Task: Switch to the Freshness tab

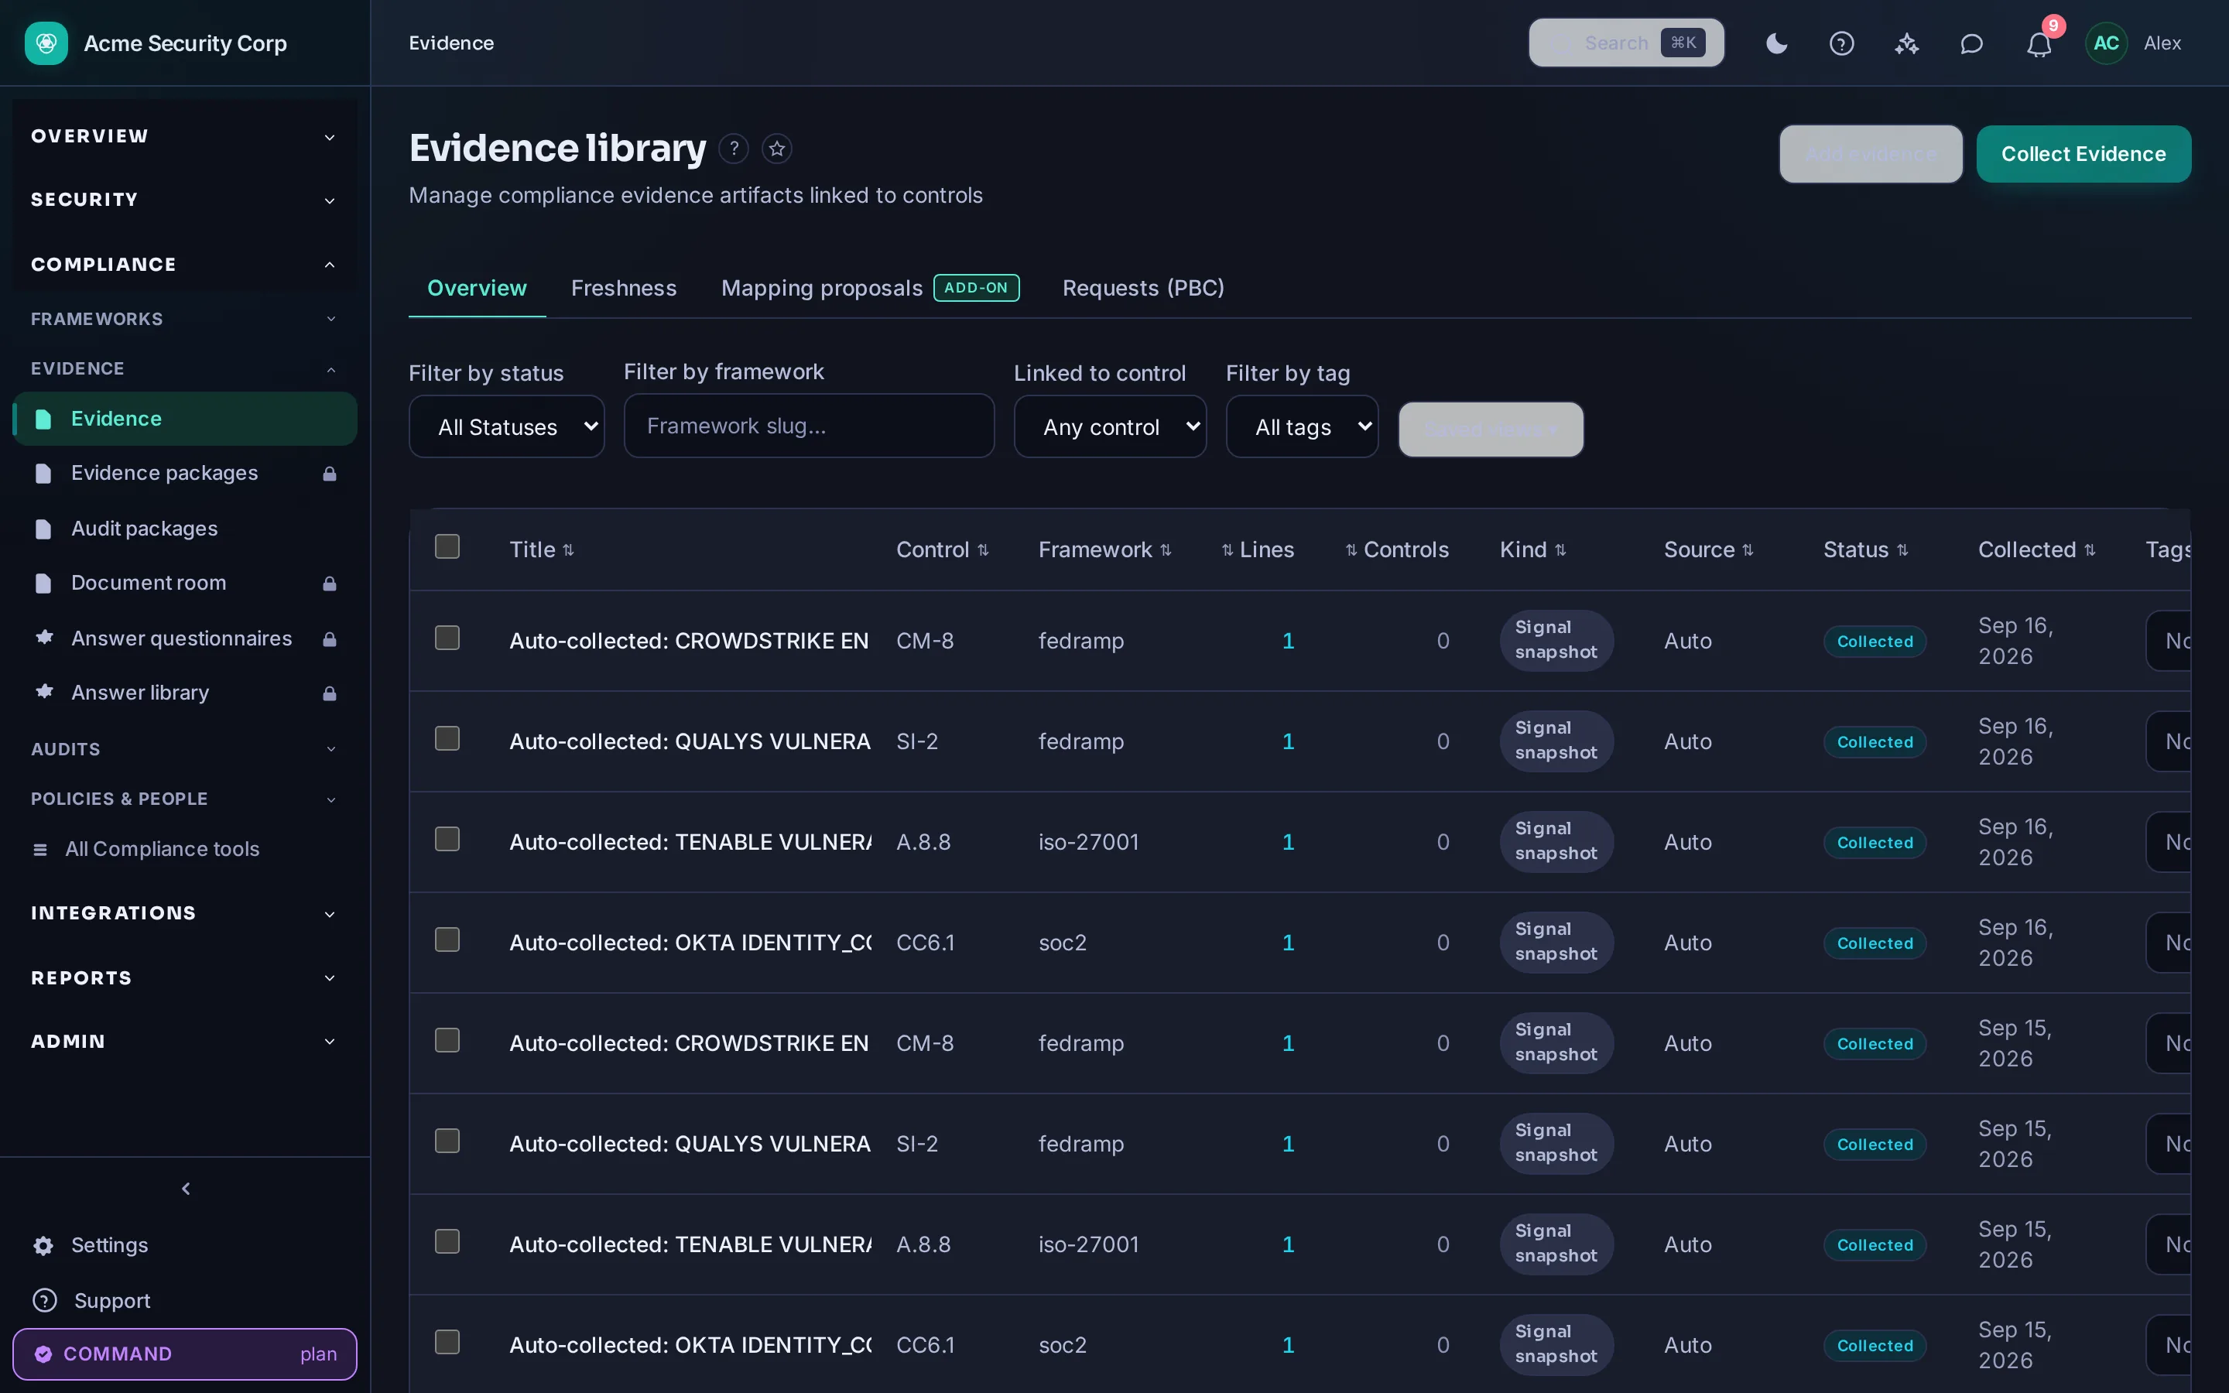Action: [x=624, y=289]
